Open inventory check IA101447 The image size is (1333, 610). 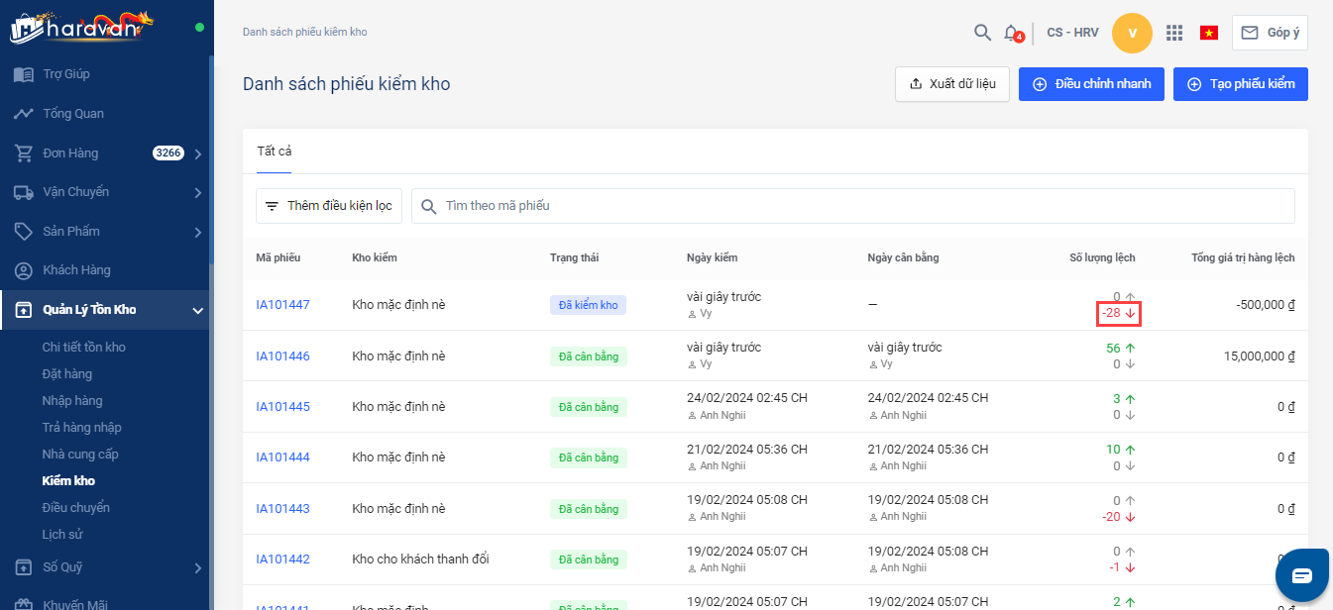[x=282, y=305]
